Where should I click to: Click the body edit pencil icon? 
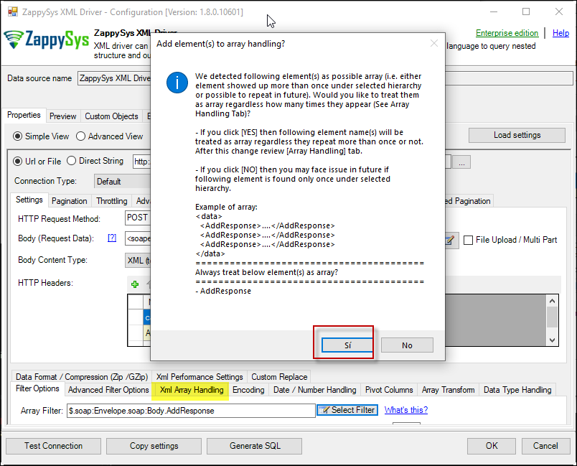tap(450, 241)
